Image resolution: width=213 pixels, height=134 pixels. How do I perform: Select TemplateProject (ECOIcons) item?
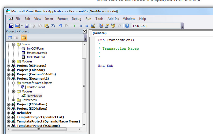(x=38, y=126)
